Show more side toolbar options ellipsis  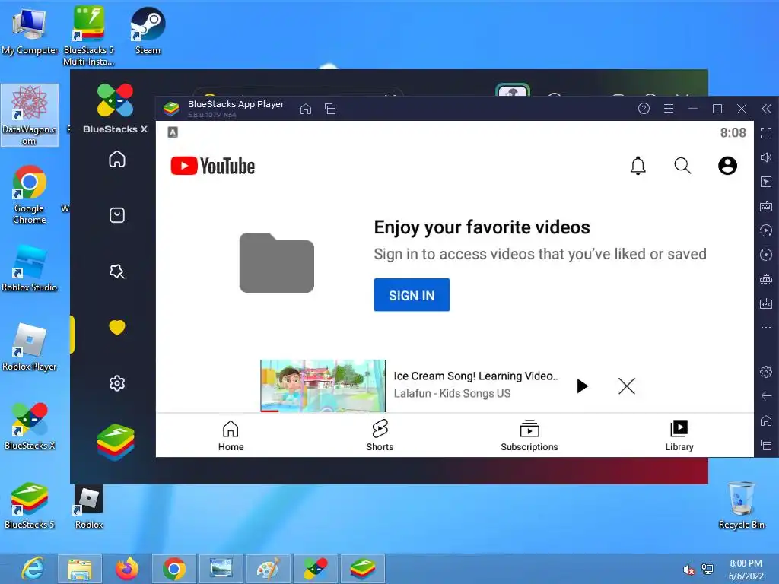(766, 328)
